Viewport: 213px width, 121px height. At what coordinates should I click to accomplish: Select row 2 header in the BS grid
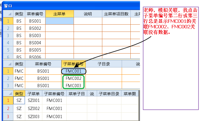(x=8, y=28)
